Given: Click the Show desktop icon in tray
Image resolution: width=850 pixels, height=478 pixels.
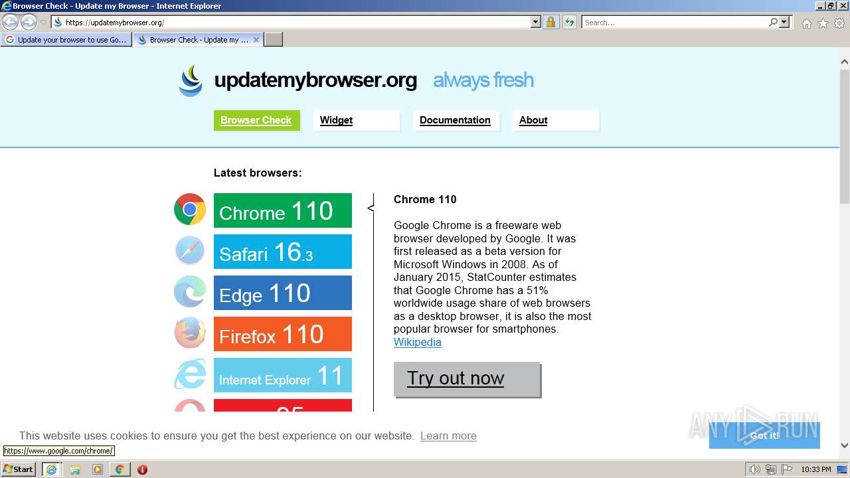Looking at the screenshot, I should coord(842,469).
